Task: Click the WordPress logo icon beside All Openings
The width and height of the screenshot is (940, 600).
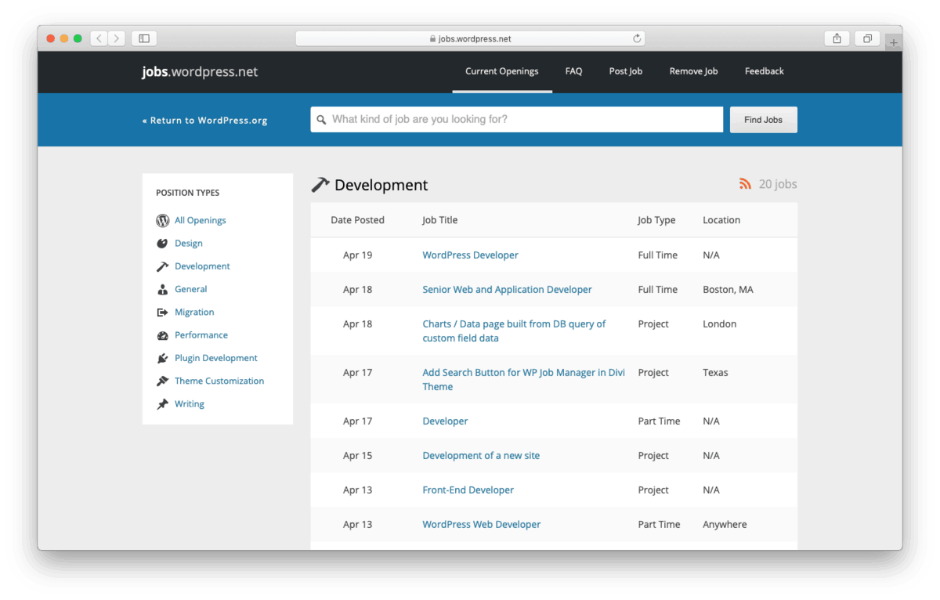Action: coord(163,221)
